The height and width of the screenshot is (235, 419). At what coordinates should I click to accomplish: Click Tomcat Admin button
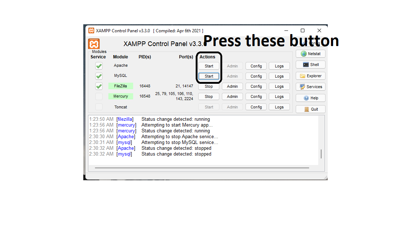232,107
